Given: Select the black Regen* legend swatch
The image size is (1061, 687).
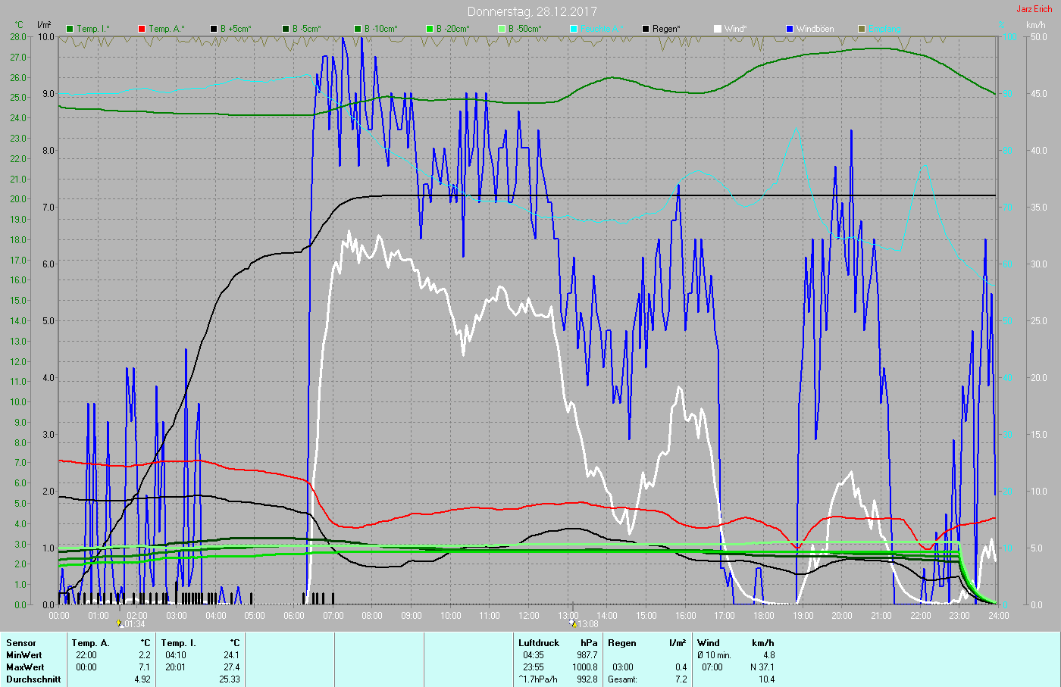Looking at the screenshot, I should click(x=646, y=29).
